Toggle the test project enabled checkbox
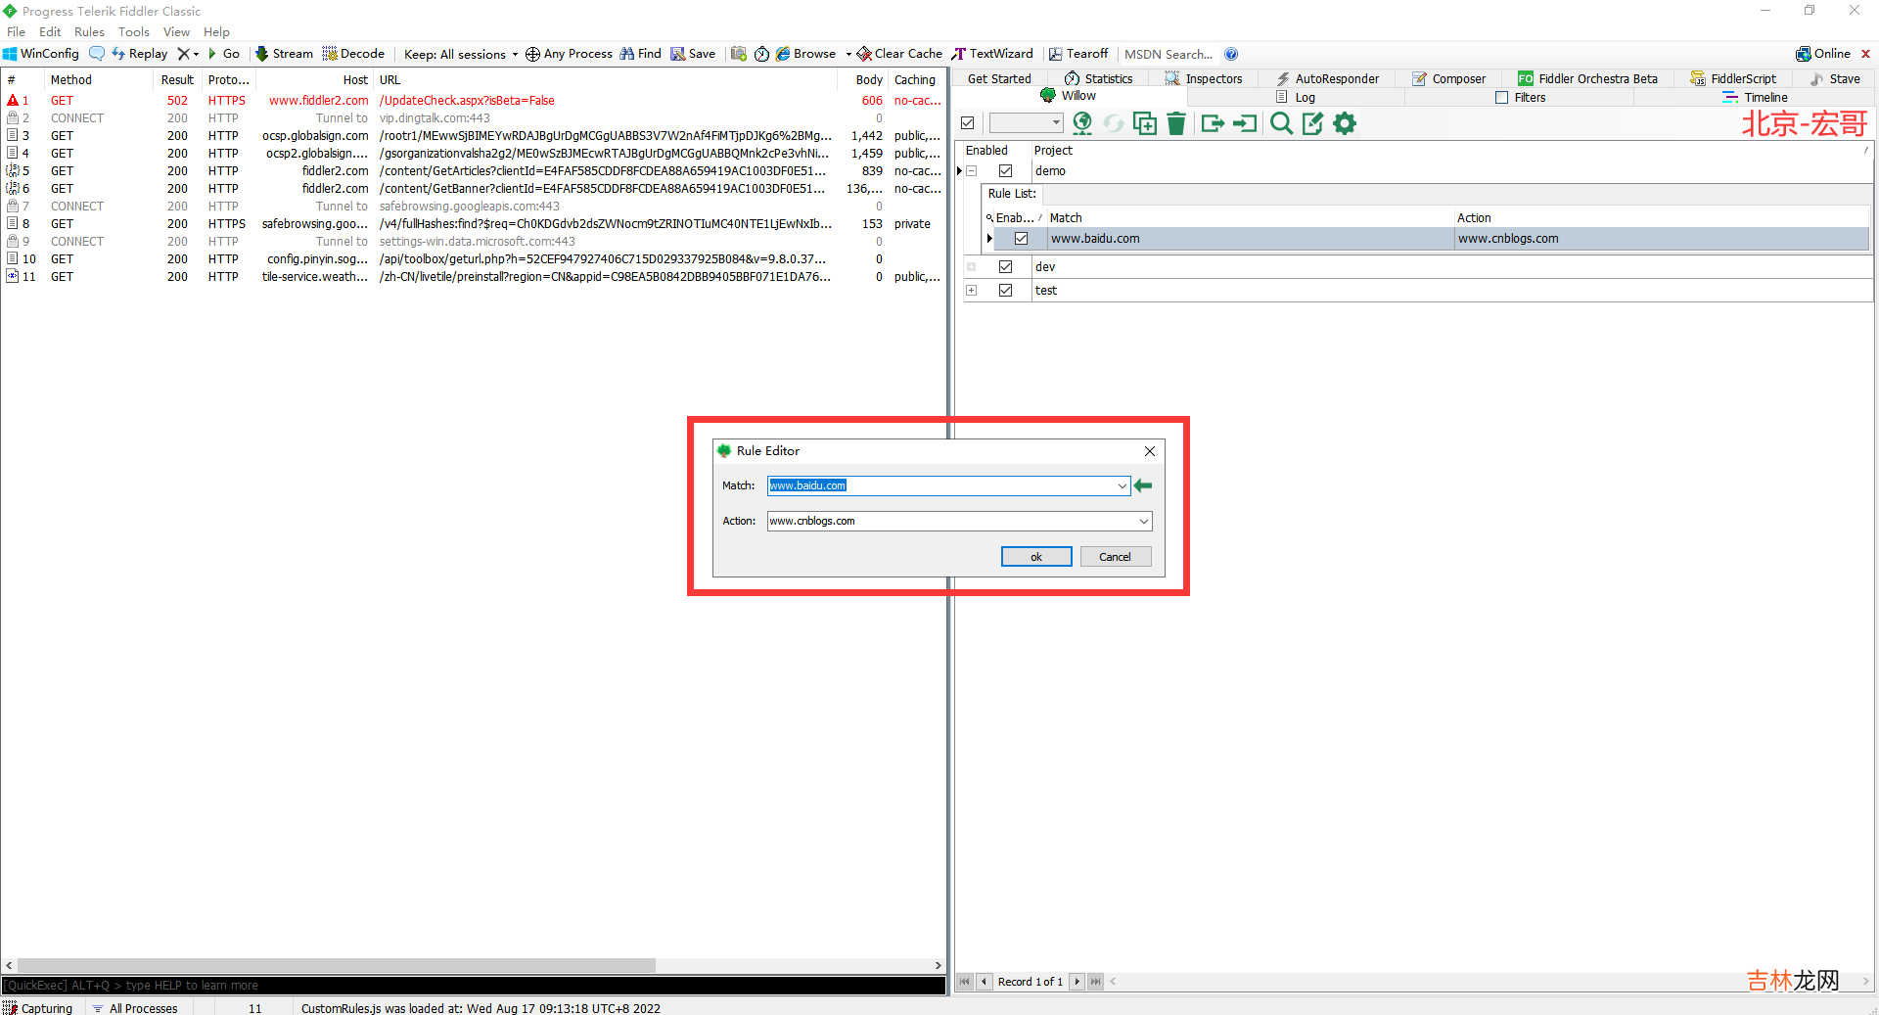This screenshot has width=1879, height=1015. pos(1005,290)
